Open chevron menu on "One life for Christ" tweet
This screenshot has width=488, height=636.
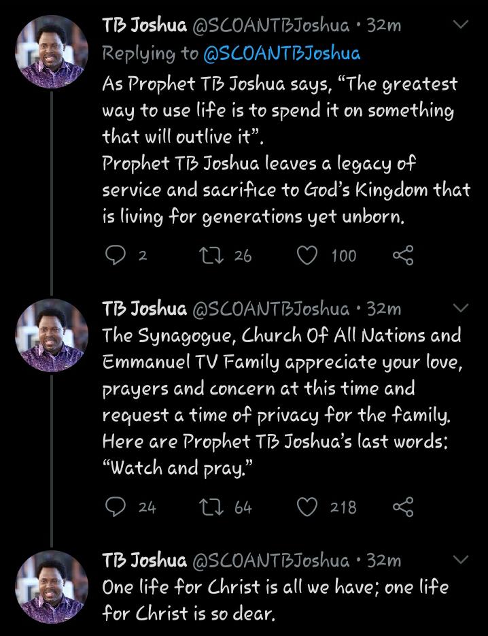pyautogui.click(x=461, y=560)
